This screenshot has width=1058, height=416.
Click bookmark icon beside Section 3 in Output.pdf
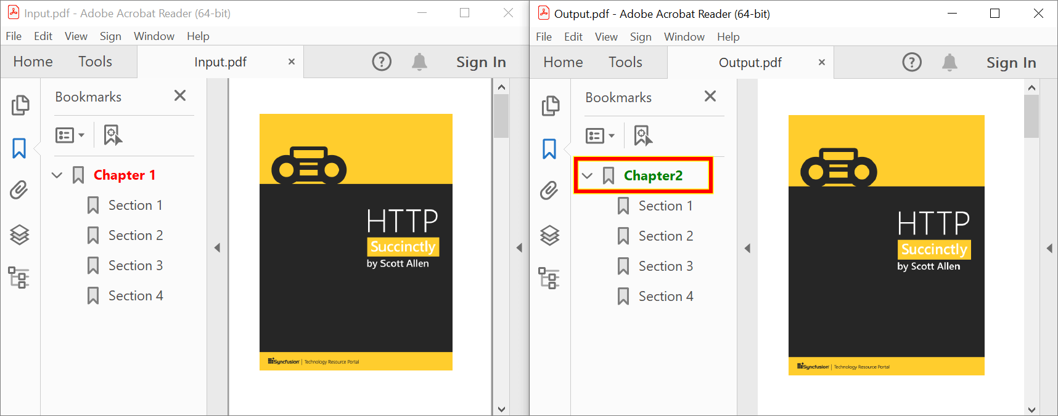[x=623, y=266]
